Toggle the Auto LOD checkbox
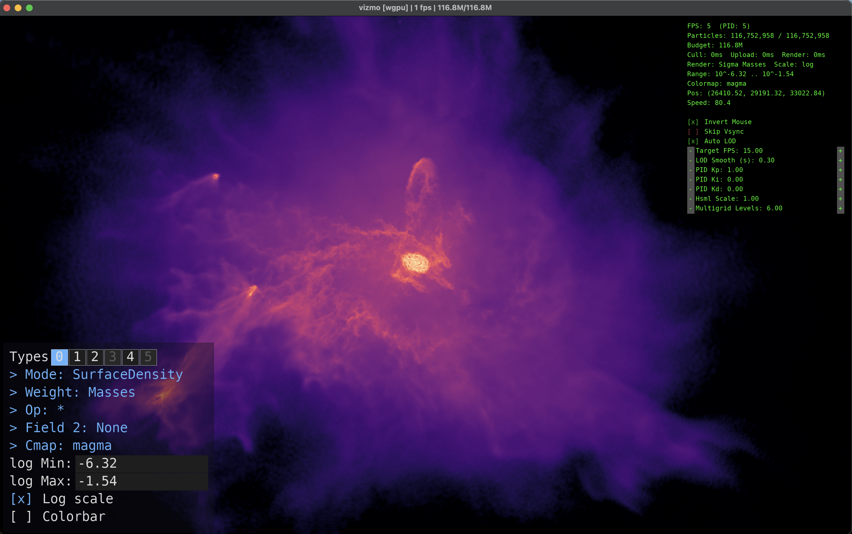852x534 pixels. pos(693,141)
